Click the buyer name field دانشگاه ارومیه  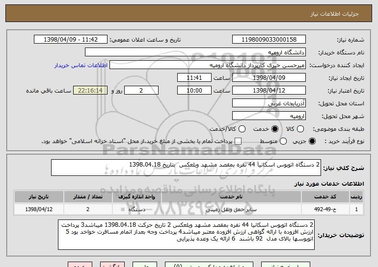click(x=195, y=52)
